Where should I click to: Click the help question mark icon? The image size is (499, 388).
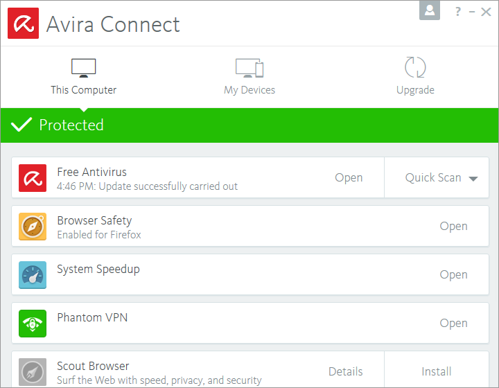coord(458,11)
